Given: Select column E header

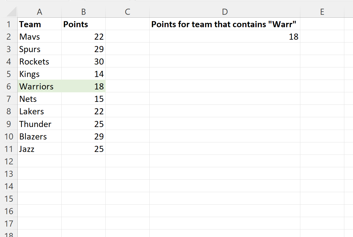Looking at the screenshot, I should coord(322,12).
